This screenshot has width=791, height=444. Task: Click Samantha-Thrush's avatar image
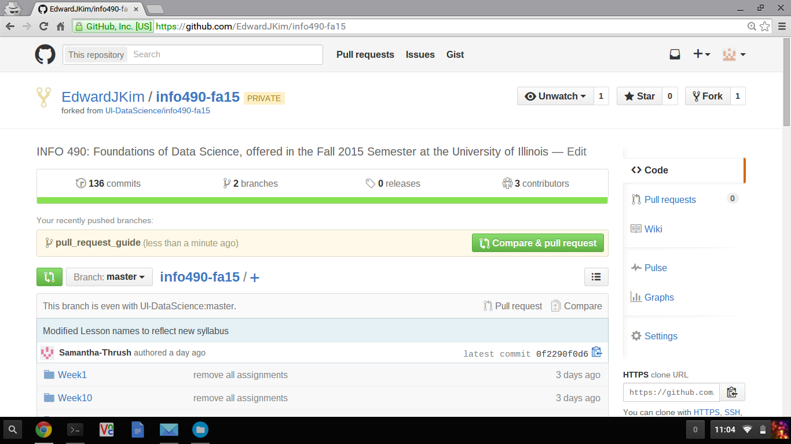click(x=47, y=353)
